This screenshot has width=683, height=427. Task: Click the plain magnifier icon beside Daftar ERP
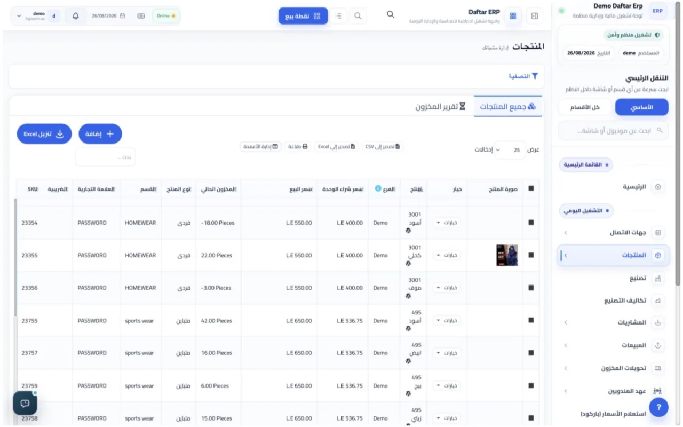391,15
